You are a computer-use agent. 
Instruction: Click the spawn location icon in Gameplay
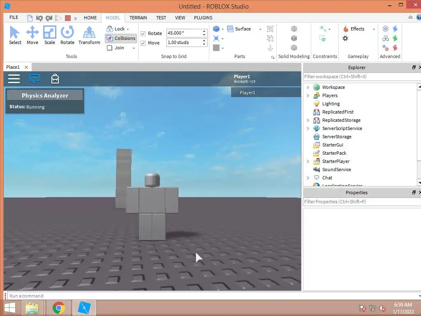click(x=345, y=38)
